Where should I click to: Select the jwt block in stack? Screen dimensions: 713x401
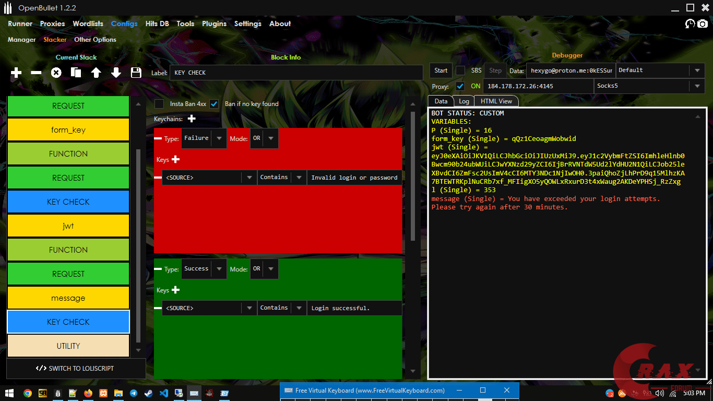point(68,226)
